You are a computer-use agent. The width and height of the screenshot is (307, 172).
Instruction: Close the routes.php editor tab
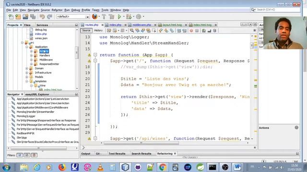click(102, 25)
